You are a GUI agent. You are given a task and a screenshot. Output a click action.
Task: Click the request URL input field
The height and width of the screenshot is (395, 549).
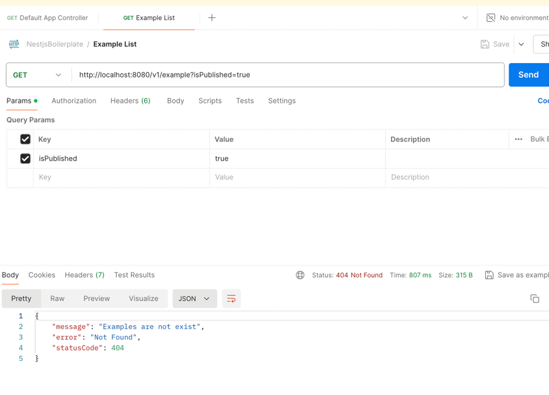click(288, 75)
